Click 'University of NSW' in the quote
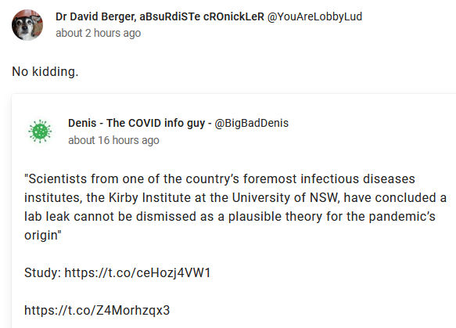Screen dimensions: 456x328 pos(285,198)
